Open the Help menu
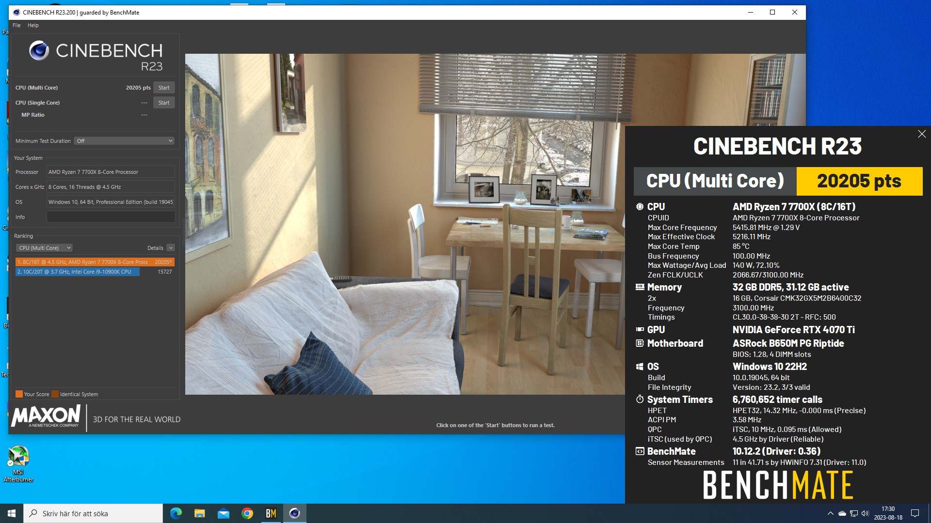The height and width of the screenshot is (523, 931). click(33, 25)
